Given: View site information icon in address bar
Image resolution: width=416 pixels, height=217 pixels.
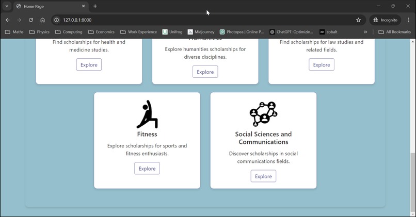Looking at the screenshot, I should click(56, 20).
